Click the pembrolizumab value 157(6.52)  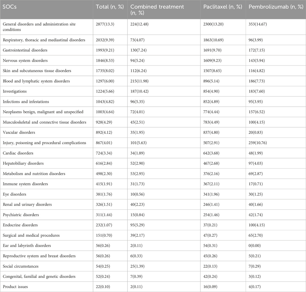(257, 112)
